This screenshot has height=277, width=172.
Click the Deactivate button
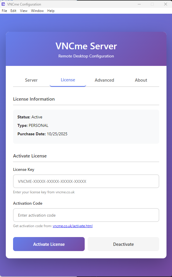click(x=123, y=244)
